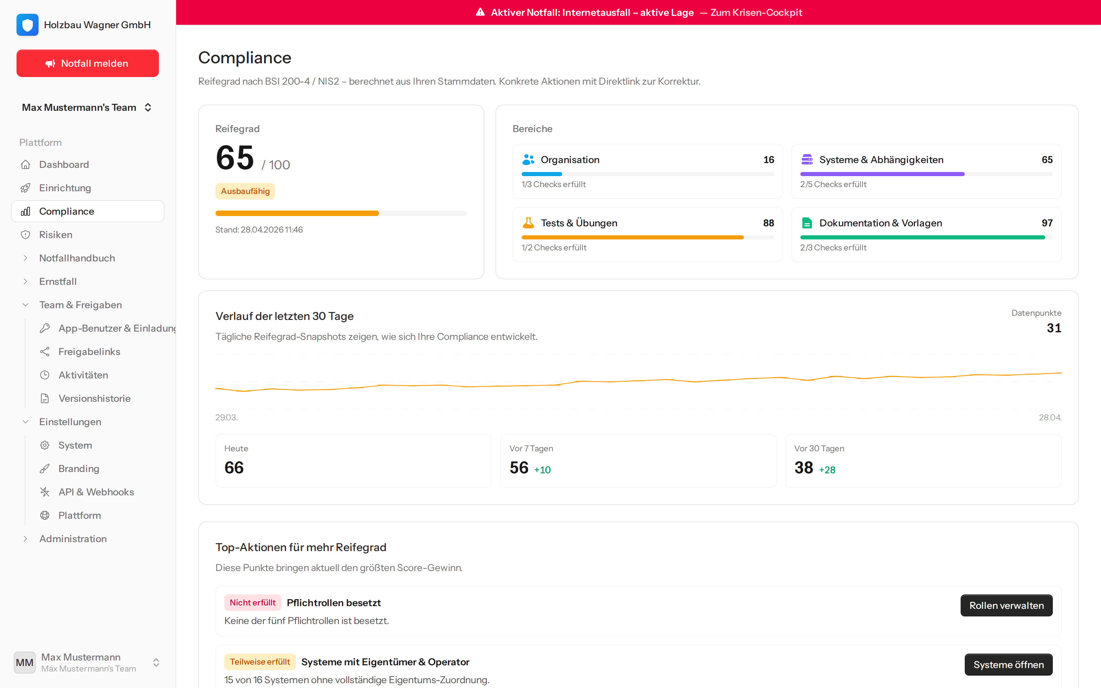Click the Systeme öffnen button

coord(1009,665)
